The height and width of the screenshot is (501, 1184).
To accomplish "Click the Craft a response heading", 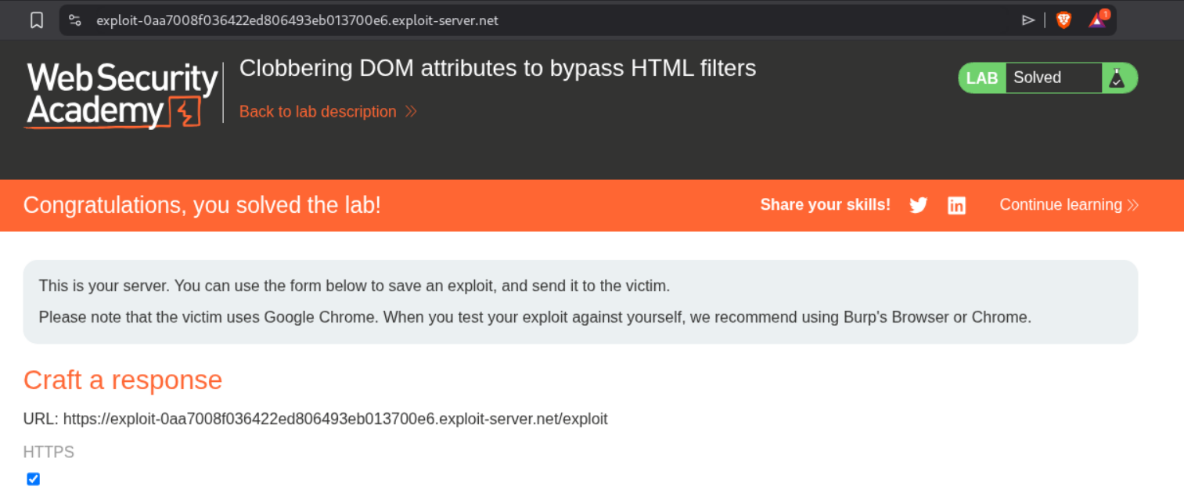I will click(123, 380).
